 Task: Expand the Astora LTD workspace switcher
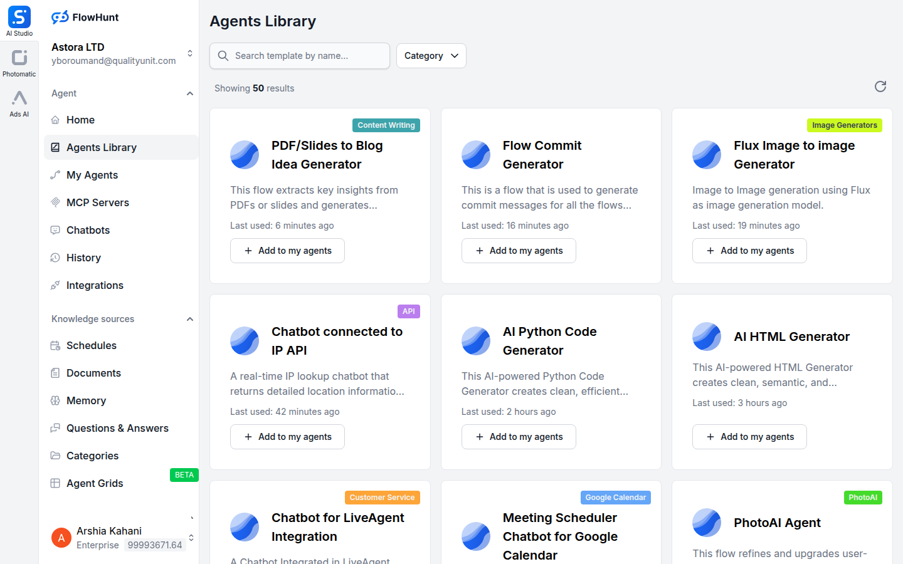click(191, 54)
